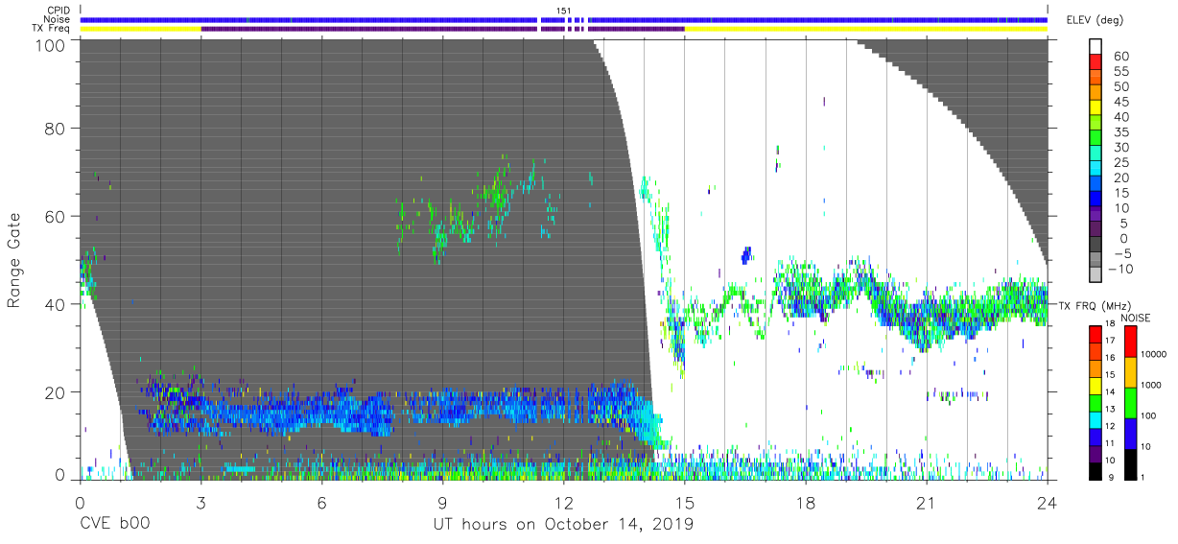Screen dimensions: 1178x544
Task: Click the 55 label on ELEV colorbar
Action: 1120,72
